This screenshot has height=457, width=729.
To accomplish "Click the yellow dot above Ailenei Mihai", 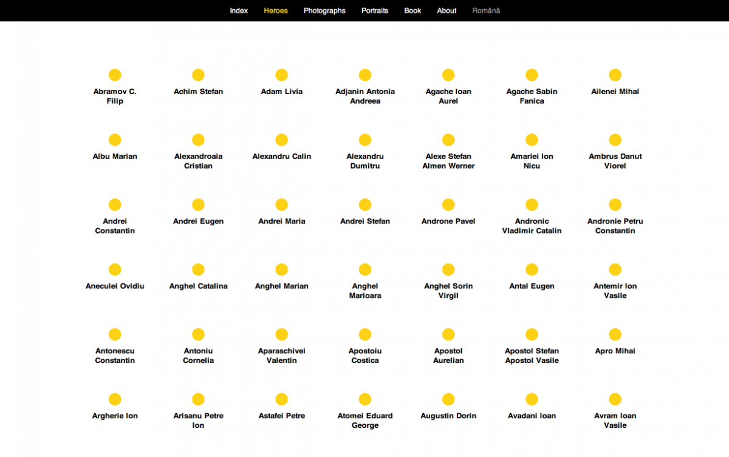I will coord(615,75).
